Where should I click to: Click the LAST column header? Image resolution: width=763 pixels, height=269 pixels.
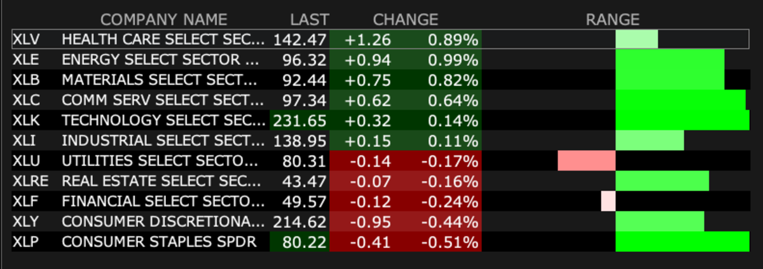(x=310, y=20)
